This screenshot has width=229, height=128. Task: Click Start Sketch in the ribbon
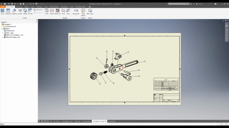83,12
